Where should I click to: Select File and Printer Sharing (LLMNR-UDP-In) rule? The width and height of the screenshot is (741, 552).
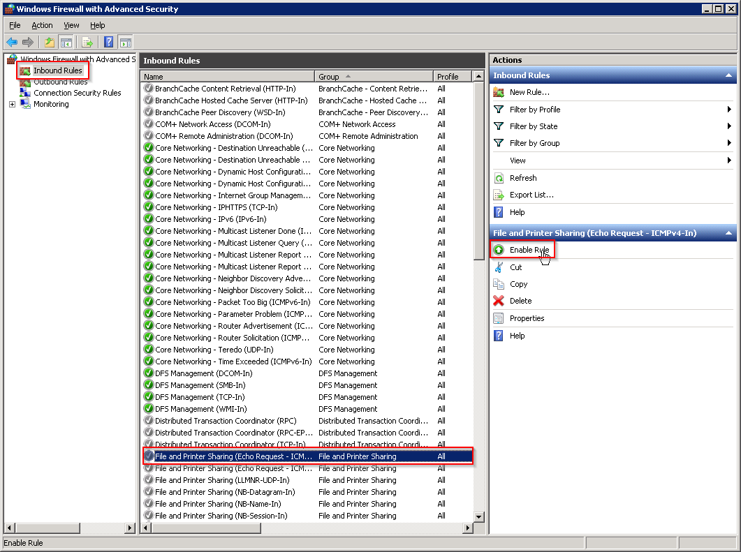click(307, 480)
